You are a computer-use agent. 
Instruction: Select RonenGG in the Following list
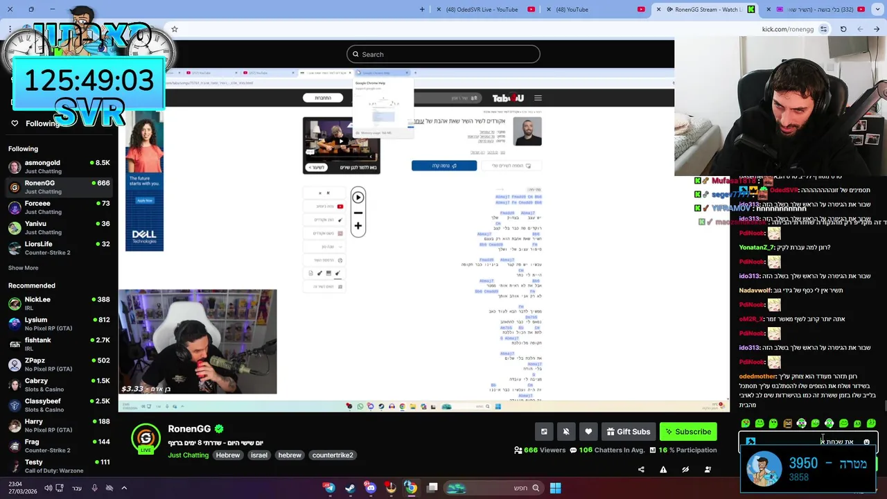[59, 187]
